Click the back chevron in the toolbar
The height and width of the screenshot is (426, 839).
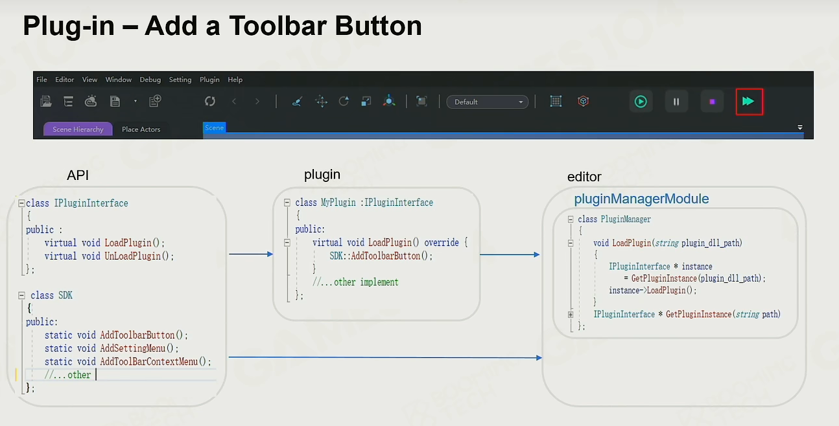[x=234, y=101]
